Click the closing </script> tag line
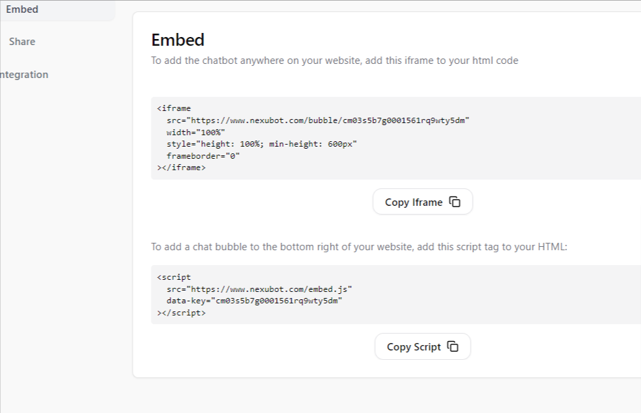Screen dimensions: 641x413 [182, 313]
